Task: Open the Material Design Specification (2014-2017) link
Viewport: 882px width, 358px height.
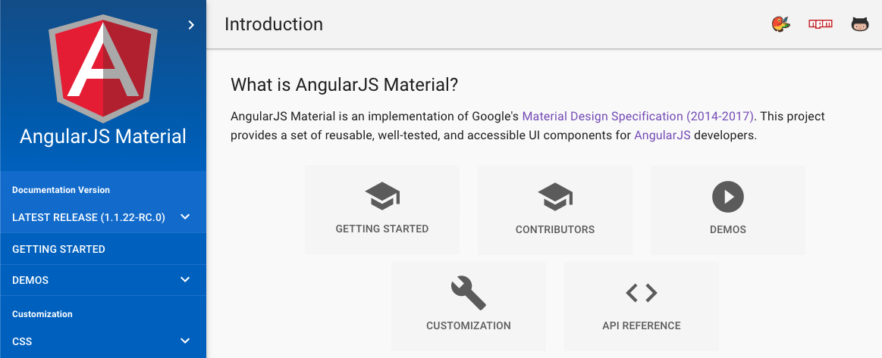Action: (638, 116)
